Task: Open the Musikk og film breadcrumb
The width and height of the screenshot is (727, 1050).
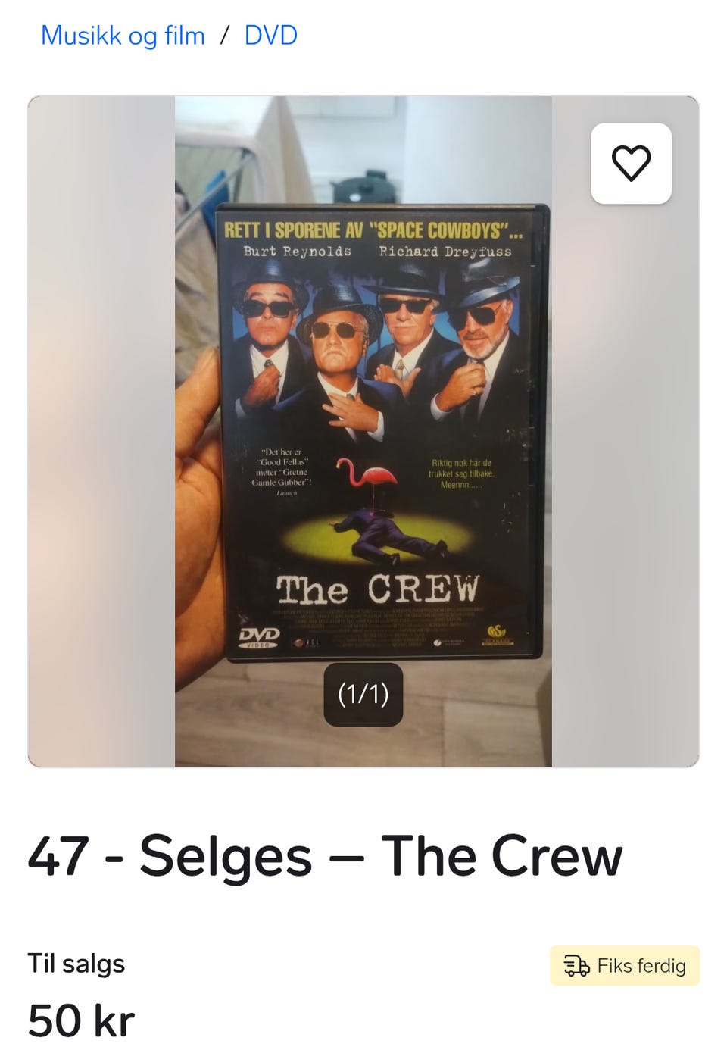Action: tap(123, 36)
